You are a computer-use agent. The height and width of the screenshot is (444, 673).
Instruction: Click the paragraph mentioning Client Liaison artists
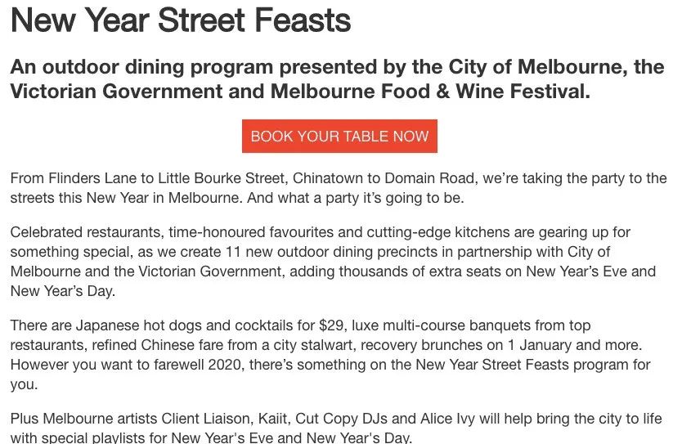pyautogui.click(x=336, y=428)
